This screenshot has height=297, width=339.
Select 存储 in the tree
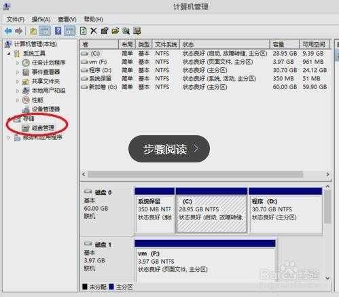(29, 118)
